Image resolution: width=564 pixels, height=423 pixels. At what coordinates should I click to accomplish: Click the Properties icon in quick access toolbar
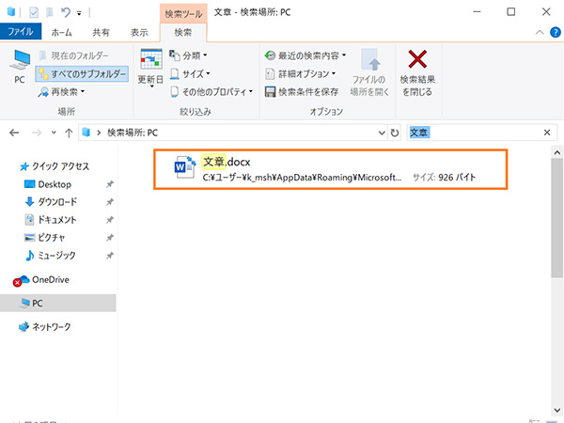(x=34, y=13)
